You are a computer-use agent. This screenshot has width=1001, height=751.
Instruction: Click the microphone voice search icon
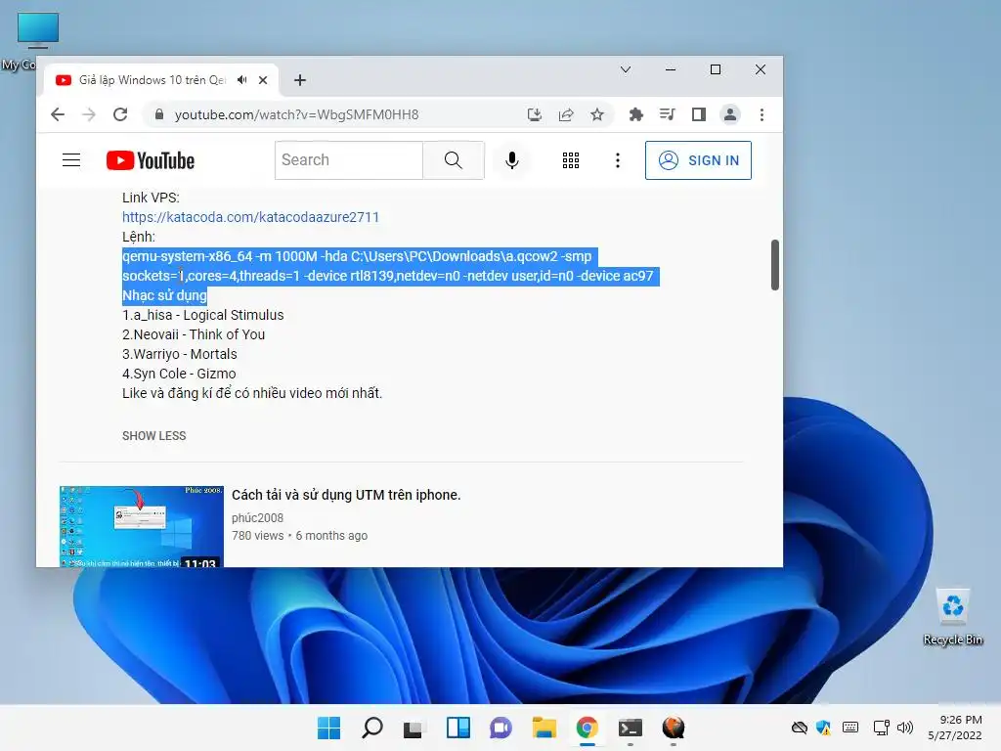coord(512,160)
